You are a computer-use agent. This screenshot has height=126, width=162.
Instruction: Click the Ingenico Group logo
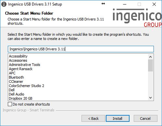pos(137,18)
